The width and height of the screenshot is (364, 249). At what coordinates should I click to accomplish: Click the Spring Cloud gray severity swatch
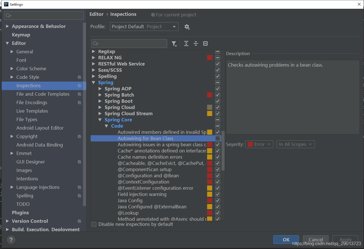(210, 107)
